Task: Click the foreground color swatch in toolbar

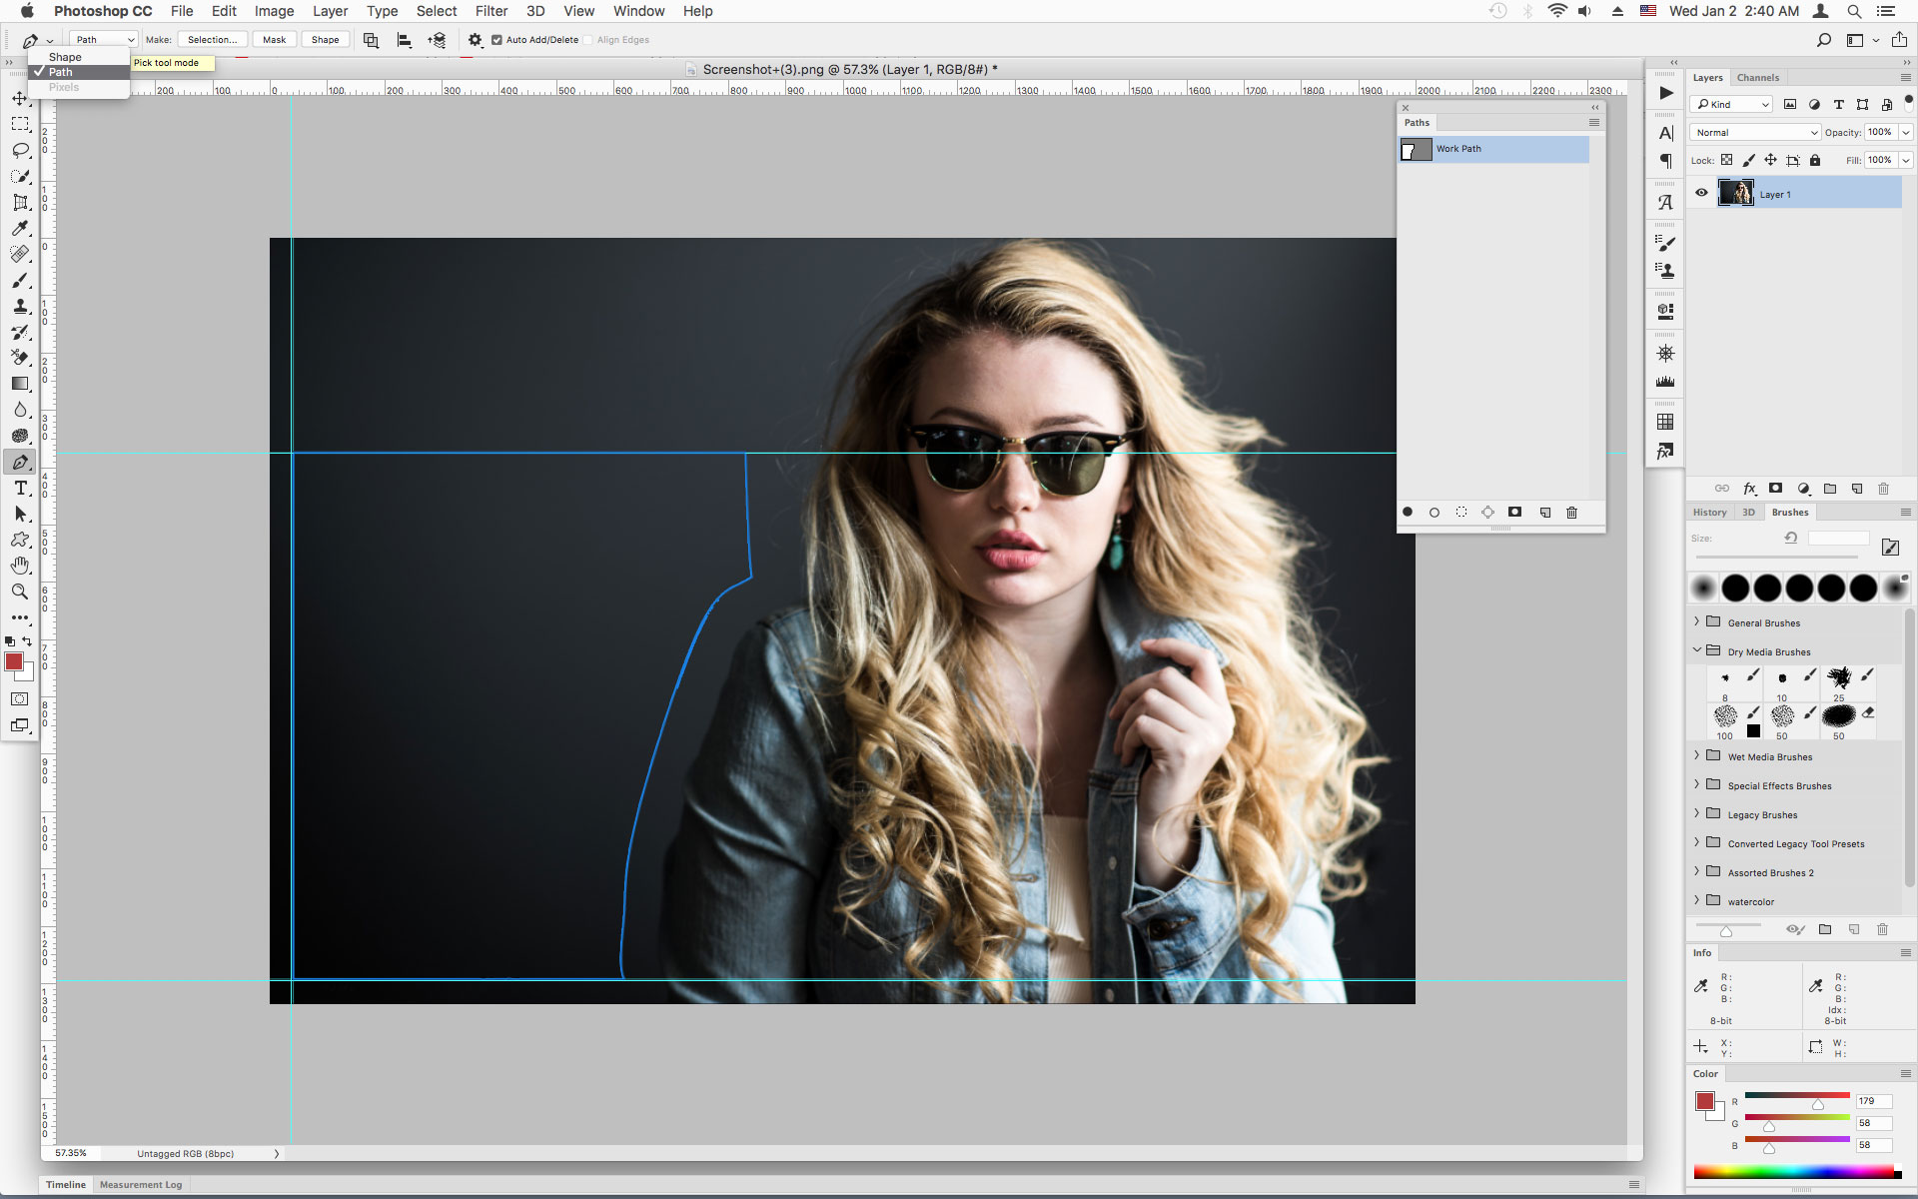Action: [x=14, y=661]
